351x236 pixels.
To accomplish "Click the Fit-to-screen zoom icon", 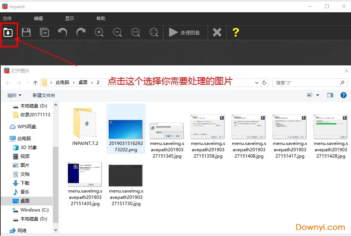I will (x=154, y=32).
